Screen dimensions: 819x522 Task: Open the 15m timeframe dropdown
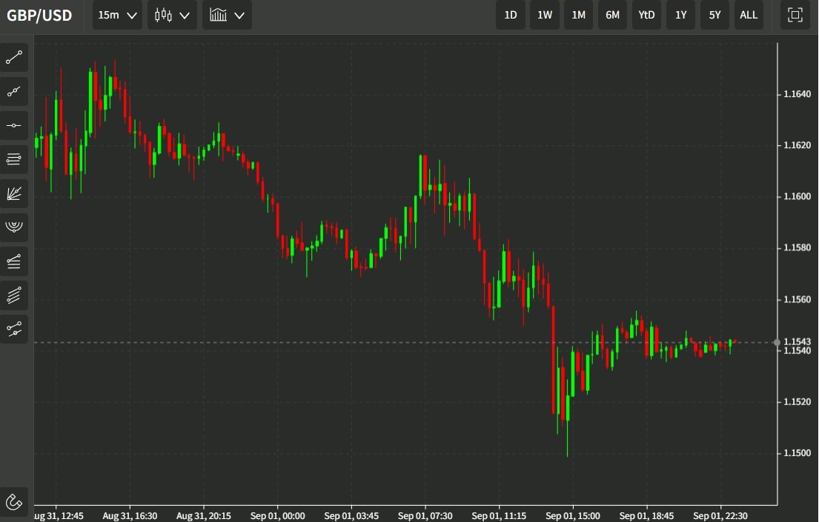[117, 15]
